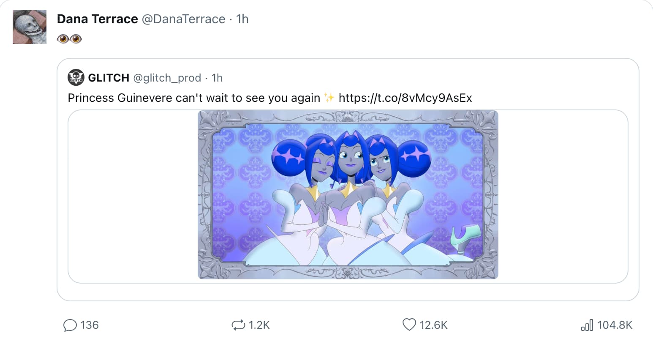Viewport: 653px width, 344px height.
Task: Open Dana Terrace's profile picture
Action: 30,27
